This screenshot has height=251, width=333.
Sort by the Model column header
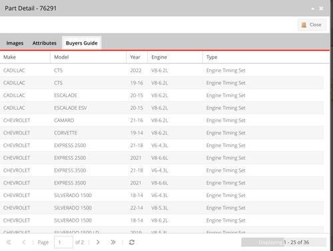click(89, 57)
